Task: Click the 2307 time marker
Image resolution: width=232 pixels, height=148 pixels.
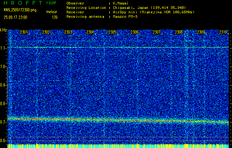Action: 156,32
